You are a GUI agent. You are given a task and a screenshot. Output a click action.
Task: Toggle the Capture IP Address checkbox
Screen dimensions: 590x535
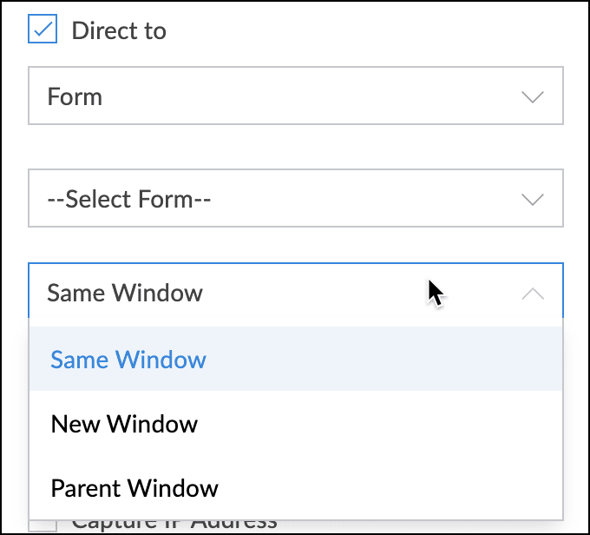(43, 524)
